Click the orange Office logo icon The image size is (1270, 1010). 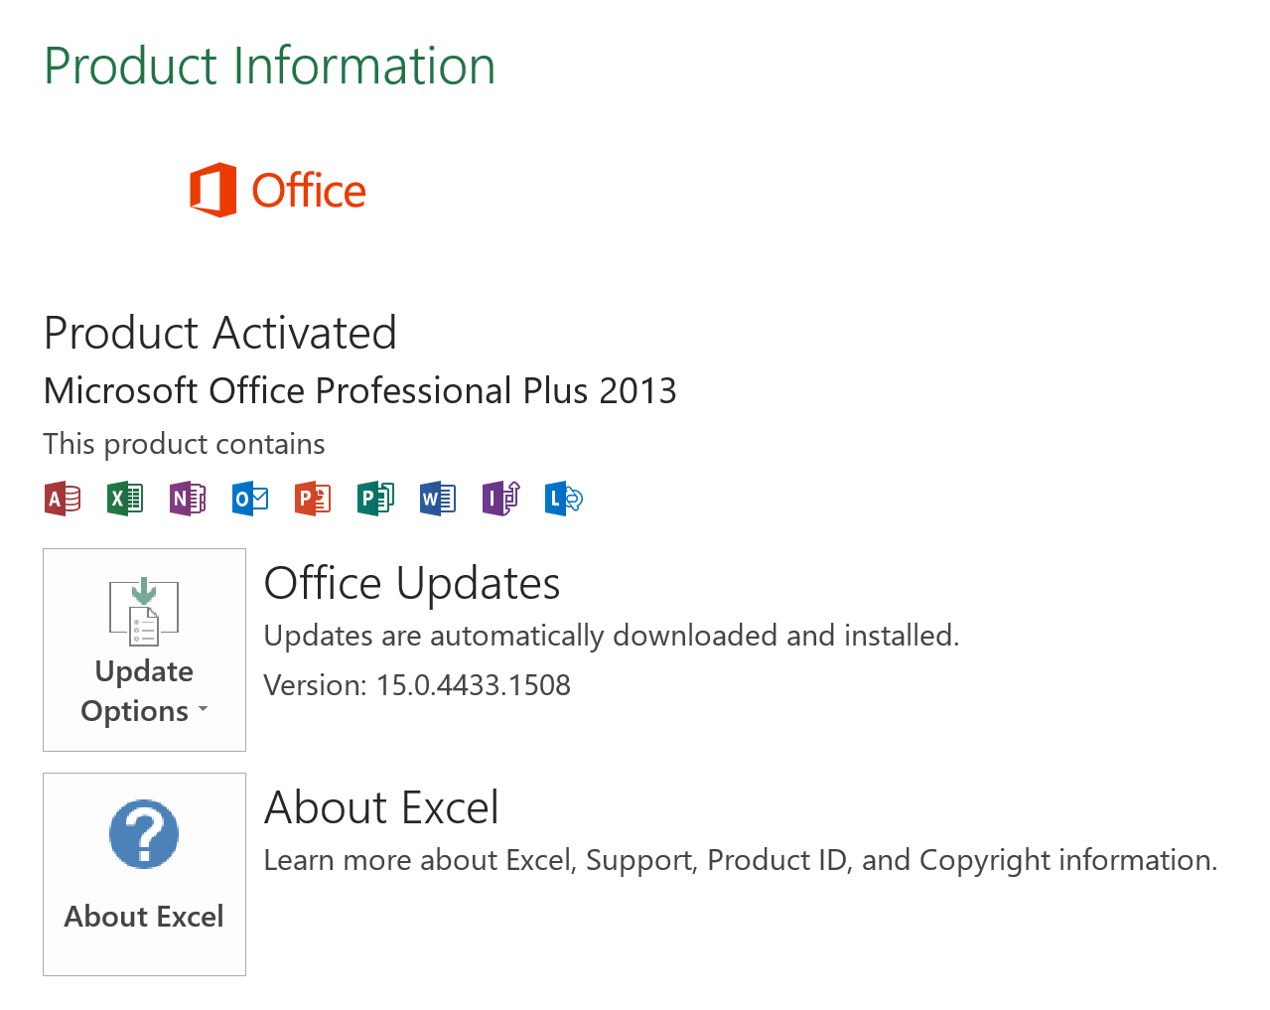(x=213, y=190)
